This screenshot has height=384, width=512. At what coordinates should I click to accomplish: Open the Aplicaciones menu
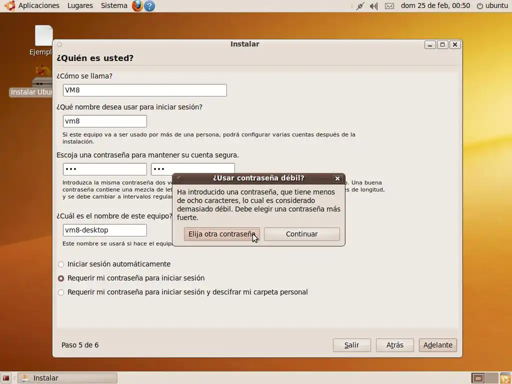[38, 5]
